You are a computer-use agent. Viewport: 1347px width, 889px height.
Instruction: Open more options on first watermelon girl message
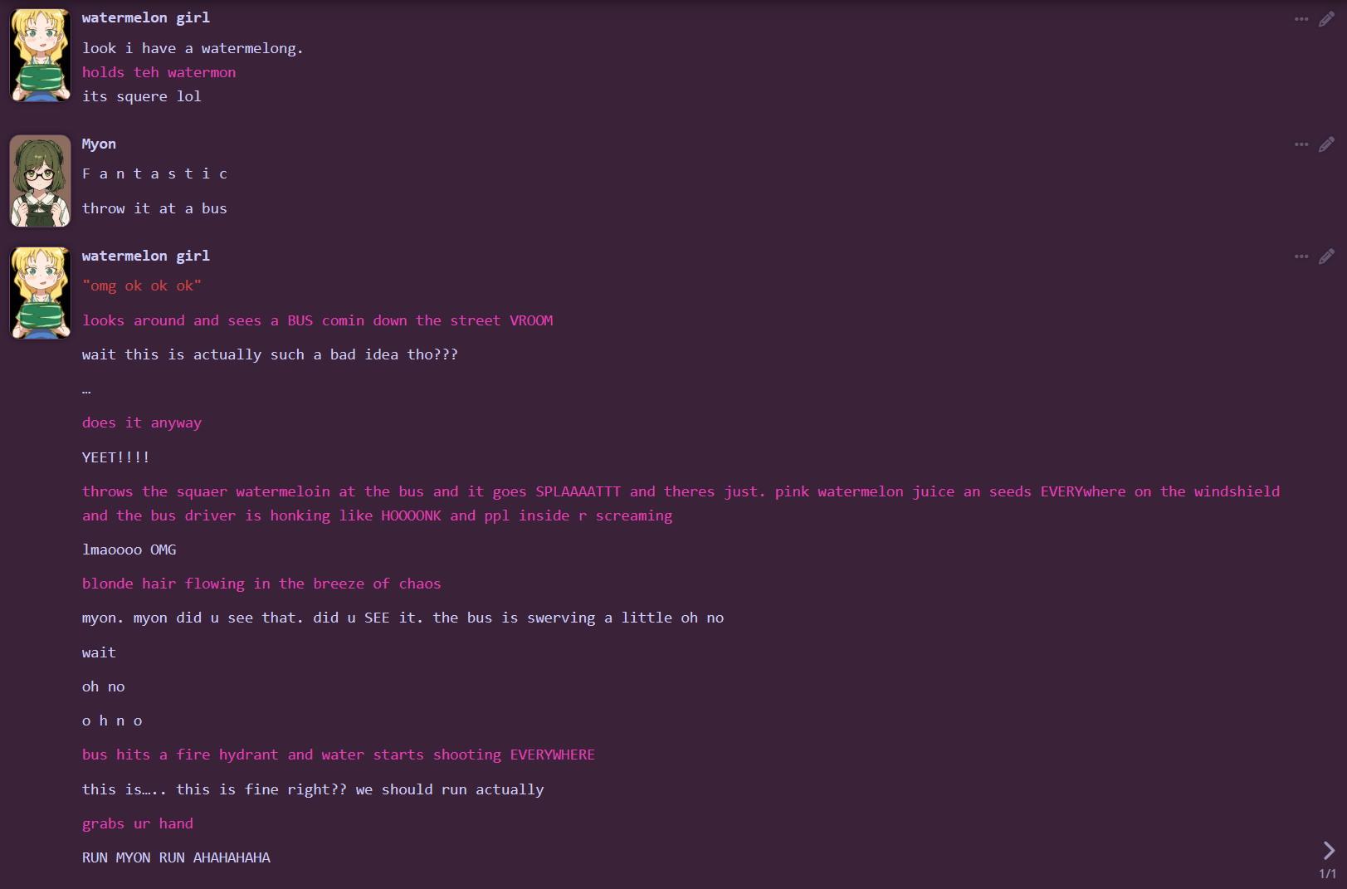click(1301, 18)
